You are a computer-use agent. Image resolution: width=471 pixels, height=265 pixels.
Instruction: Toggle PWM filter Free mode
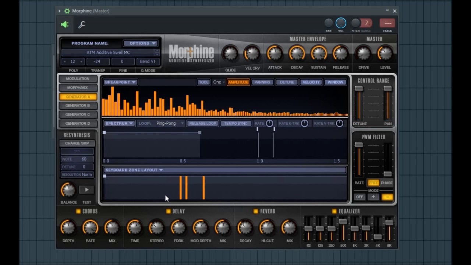(x=373, y=183)
